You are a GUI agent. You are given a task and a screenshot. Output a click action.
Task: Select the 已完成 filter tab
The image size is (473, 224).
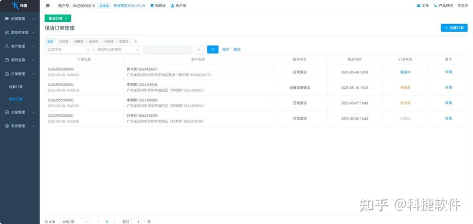(109, 41)
